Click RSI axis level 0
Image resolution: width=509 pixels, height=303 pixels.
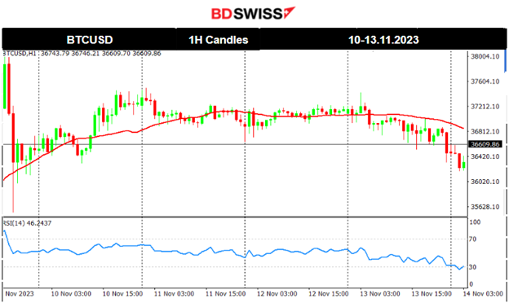click(x=471, y=284)
